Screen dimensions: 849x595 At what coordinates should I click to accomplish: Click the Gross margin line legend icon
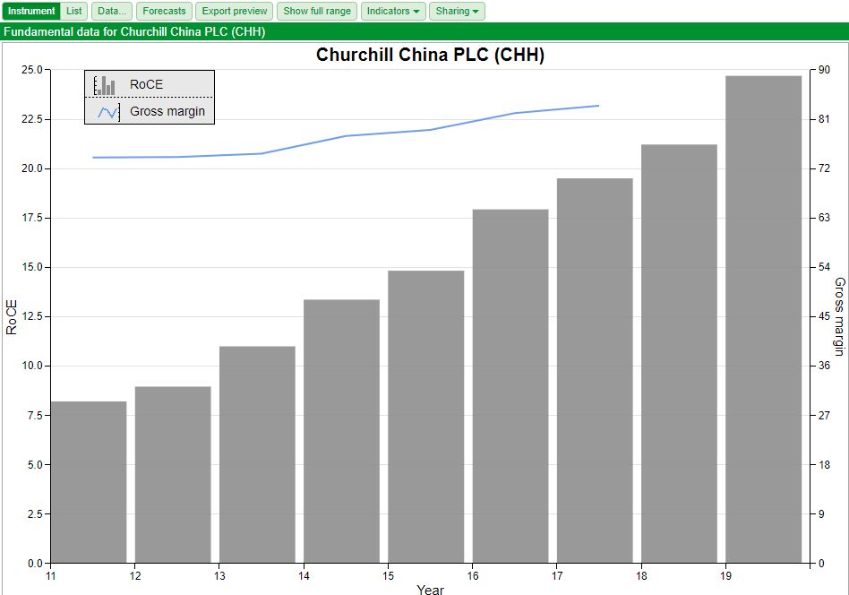point(108,112)
